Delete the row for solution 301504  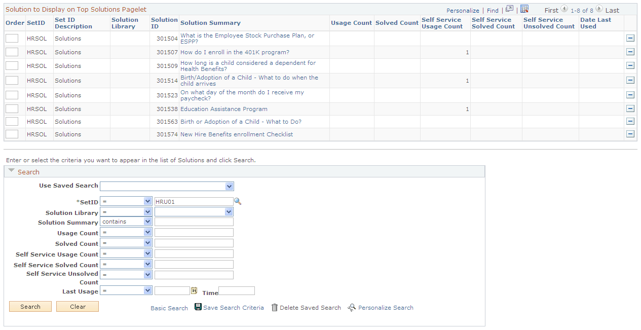coord(630,38)
